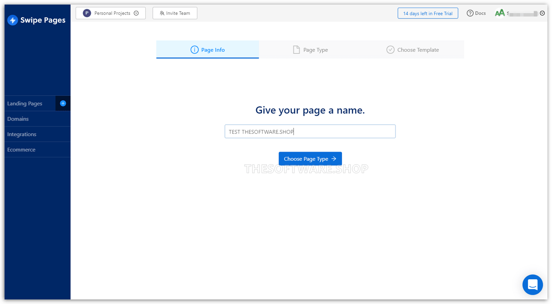Open the Integrations section
The width and height of the screenshot is (552, 304).
22,134
